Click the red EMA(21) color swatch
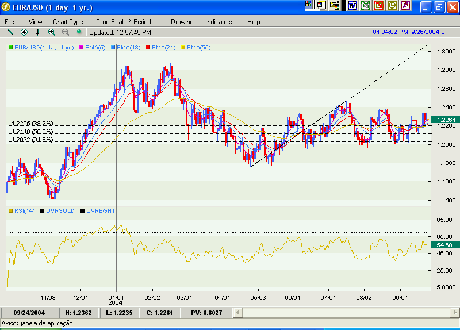The width and height of the screenshot is (460, 330). 148,47
